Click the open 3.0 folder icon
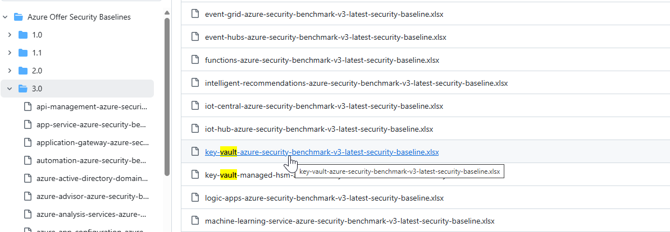 (x=23, y=89)
